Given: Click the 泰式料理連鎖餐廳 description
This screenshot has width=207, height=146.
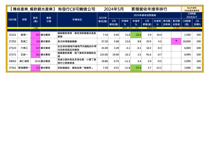Looking at the screenshot, I should [67, 41].
